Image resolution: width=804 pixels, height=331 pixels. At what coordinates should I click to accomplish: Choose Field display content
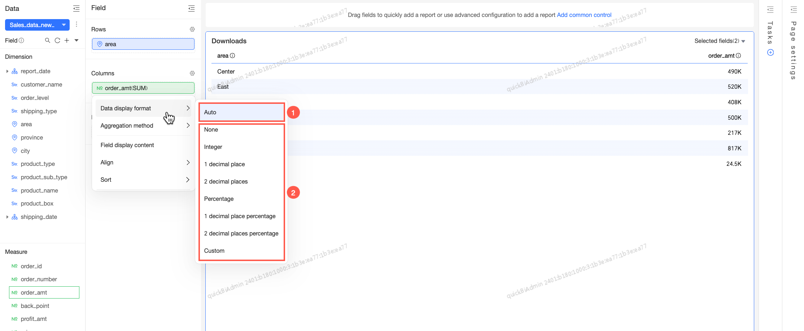144,145
